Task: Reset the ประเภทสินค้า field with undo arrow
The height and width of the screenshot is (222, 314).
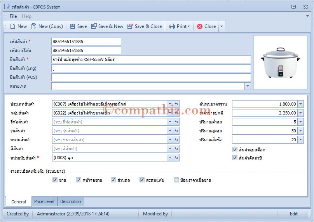Action: click(176, 104)
